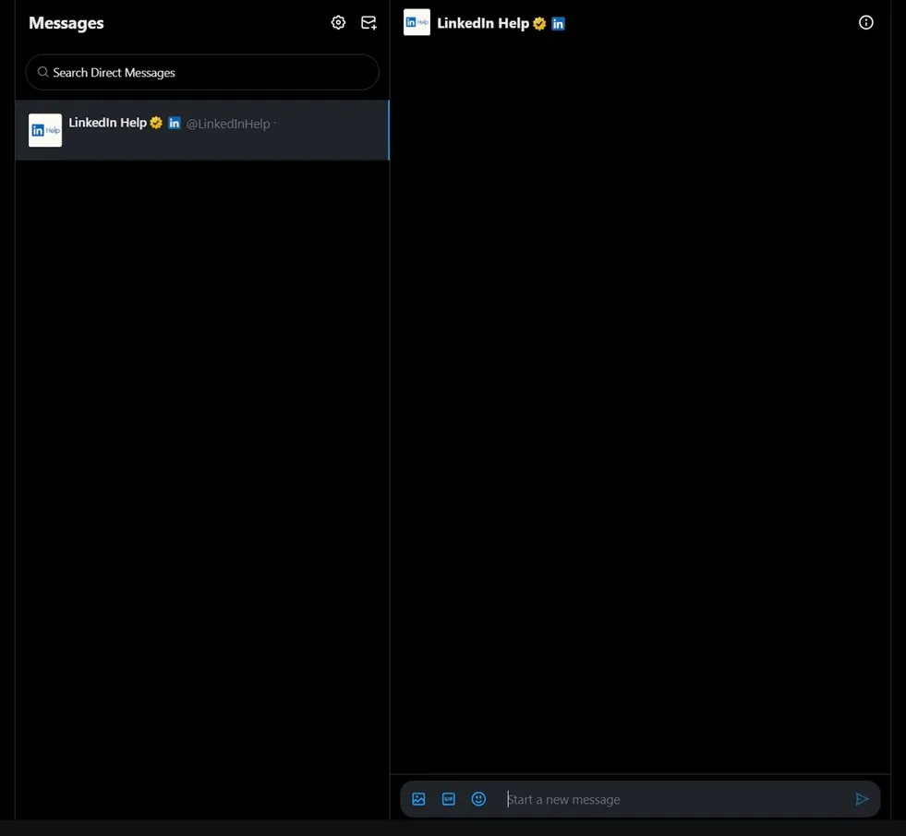Image resolution: width=906 pixels, height=836 pixels.
Task: Open Messages settings gear icon
Action: [x=338, y=22]
